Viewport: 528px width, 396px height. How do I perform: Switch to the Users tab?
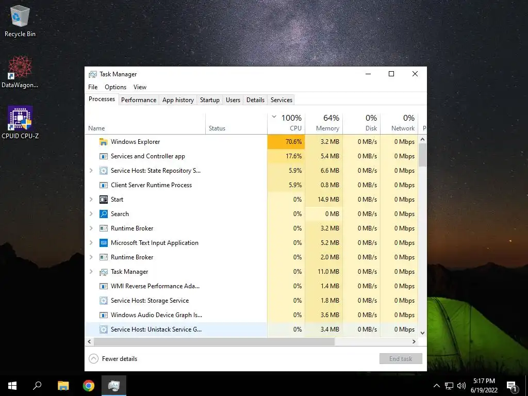(x=233, y=100)
